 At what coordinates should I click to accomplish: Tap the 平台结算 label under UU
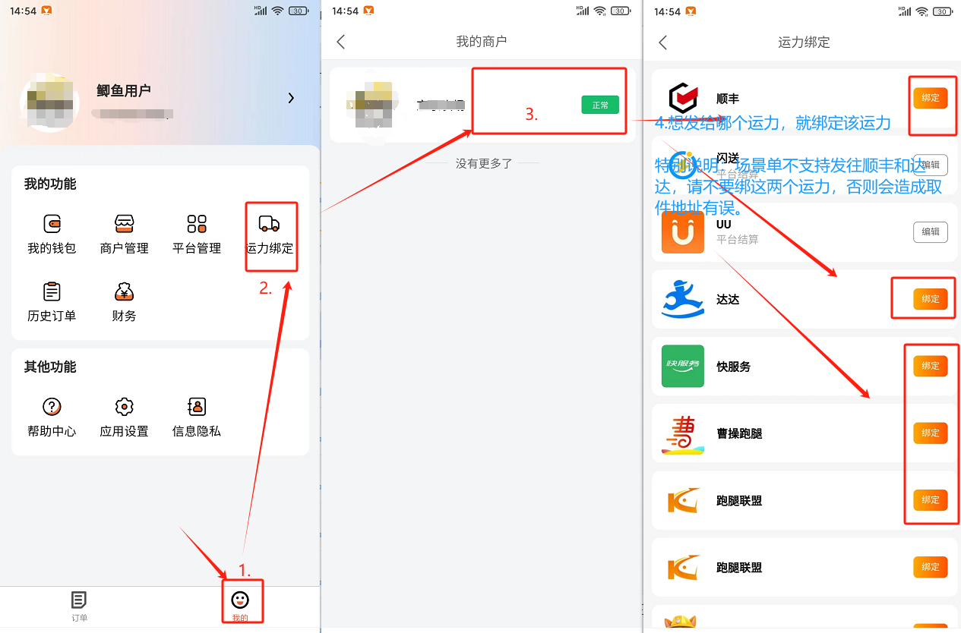(738, 240)
